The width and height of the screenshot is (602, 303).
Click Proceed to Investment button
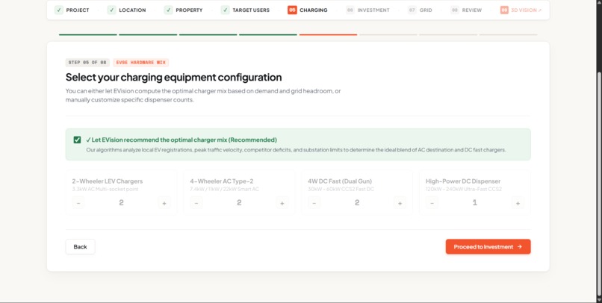pyautogui.click(x=488, y=246)
